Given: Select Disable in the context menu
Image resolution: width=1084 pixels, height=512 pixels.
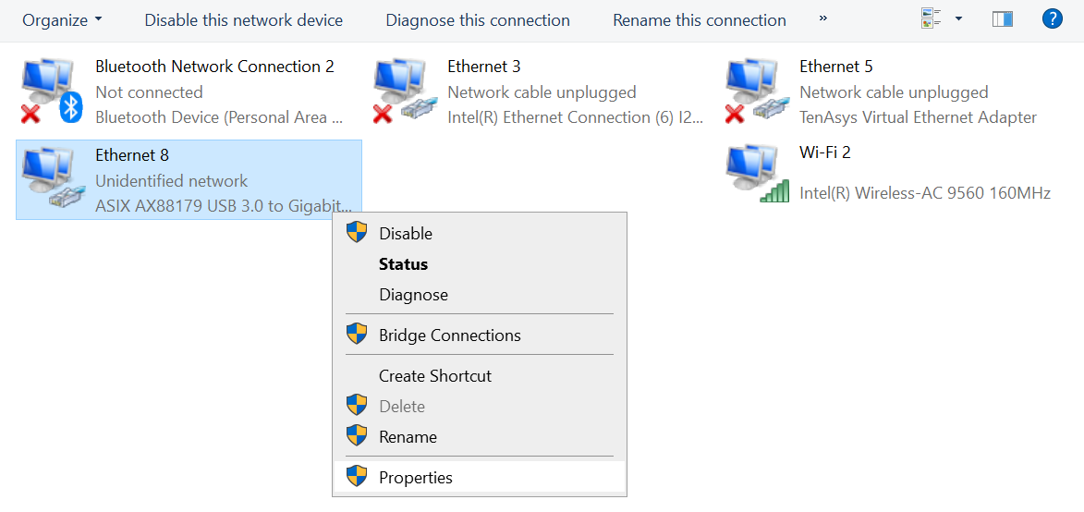Looking at the screenshot, I should tap(406, 234).
